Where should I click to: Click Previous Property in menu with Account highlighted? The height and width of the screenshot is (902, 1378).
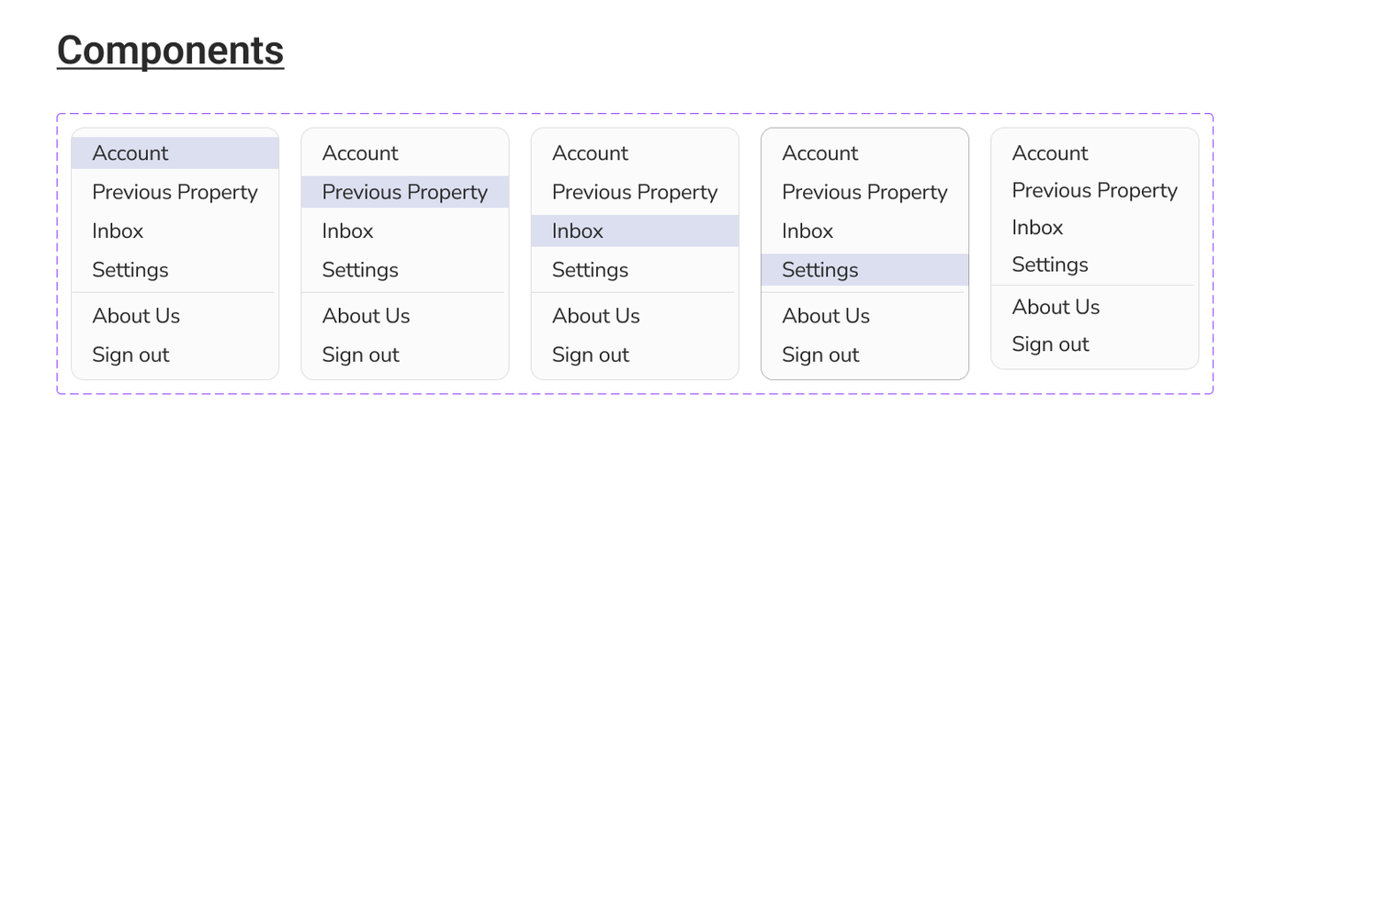pyautogui.click(x=175, y=192)
